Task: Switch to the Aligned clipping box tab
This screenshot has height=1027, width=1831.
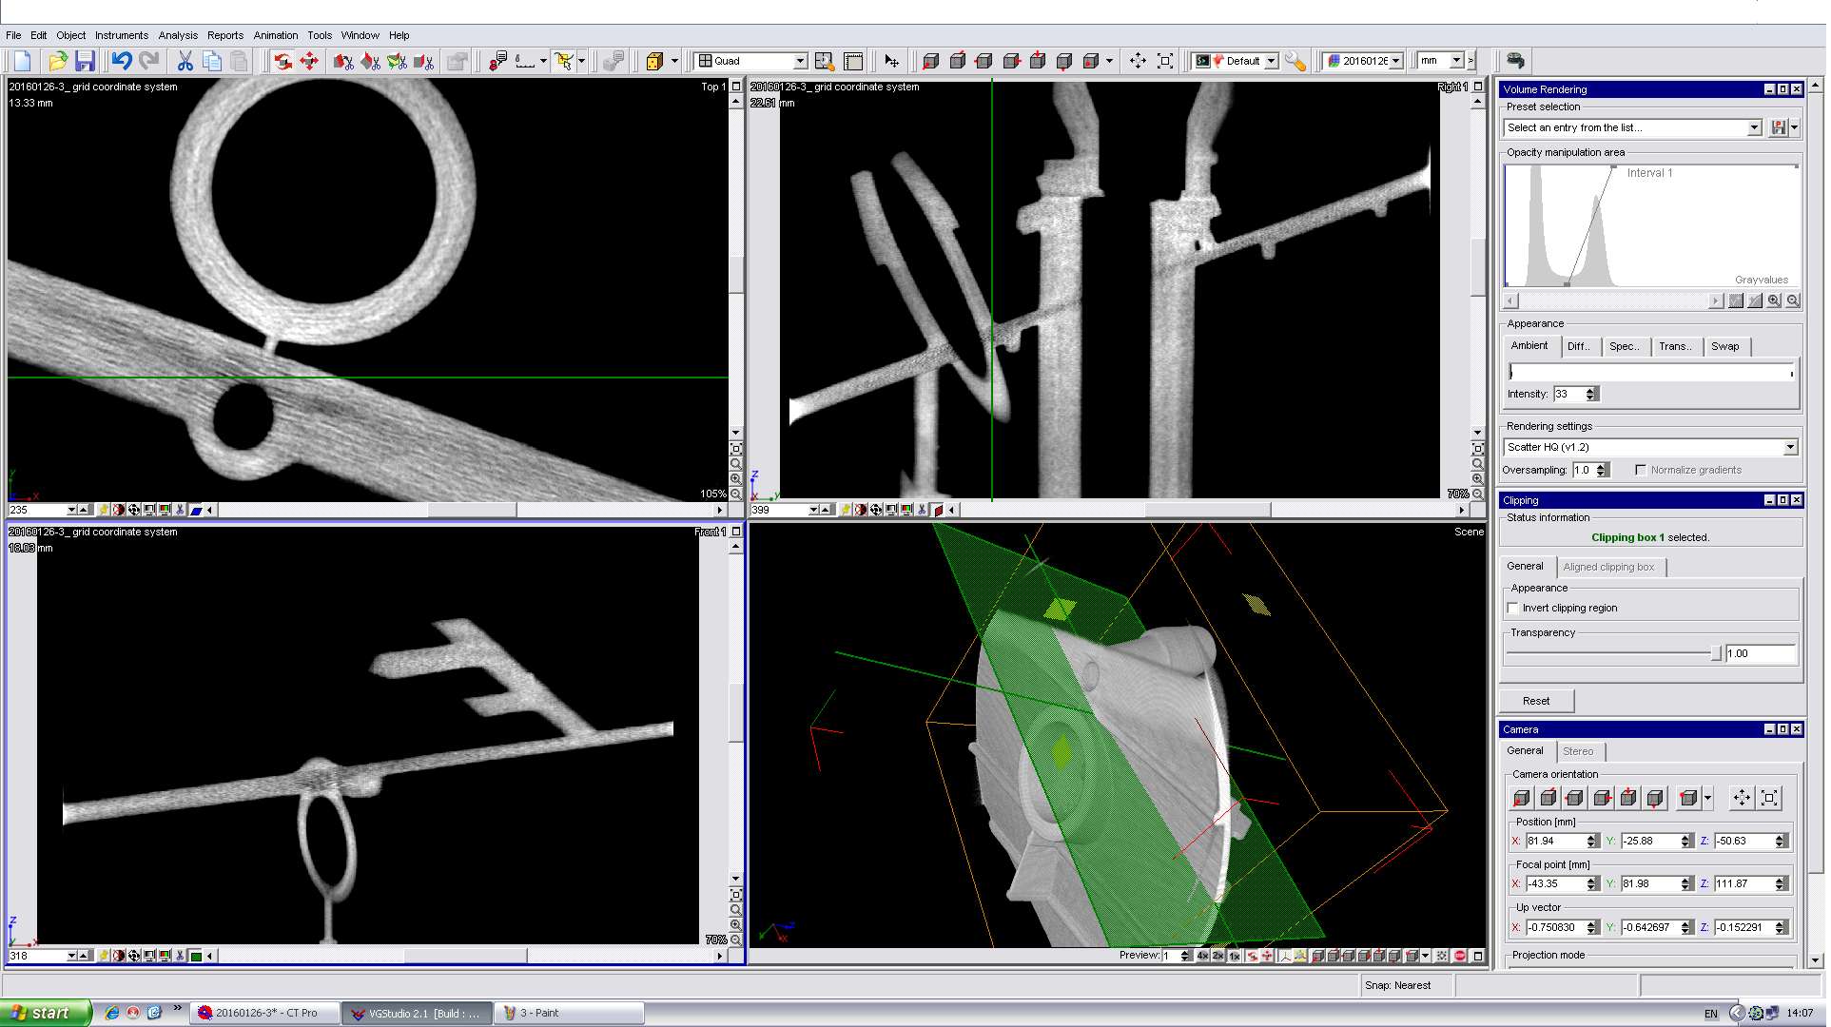Action: point(1608,568)
